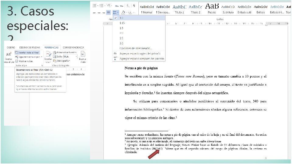Apply the Énfasis sutil style
The height and width of the screenshot is (164, 292).
point(244,9)
